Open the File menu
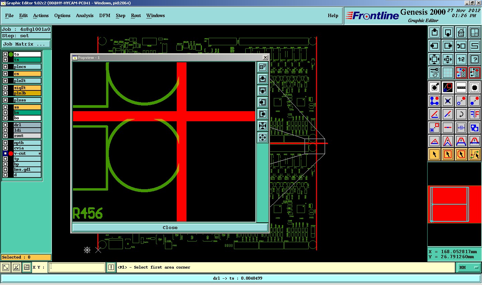 click(x=9, y=15)
